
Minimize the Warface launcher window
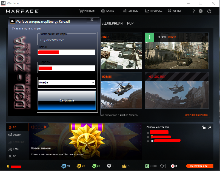[x=188, y=3]
